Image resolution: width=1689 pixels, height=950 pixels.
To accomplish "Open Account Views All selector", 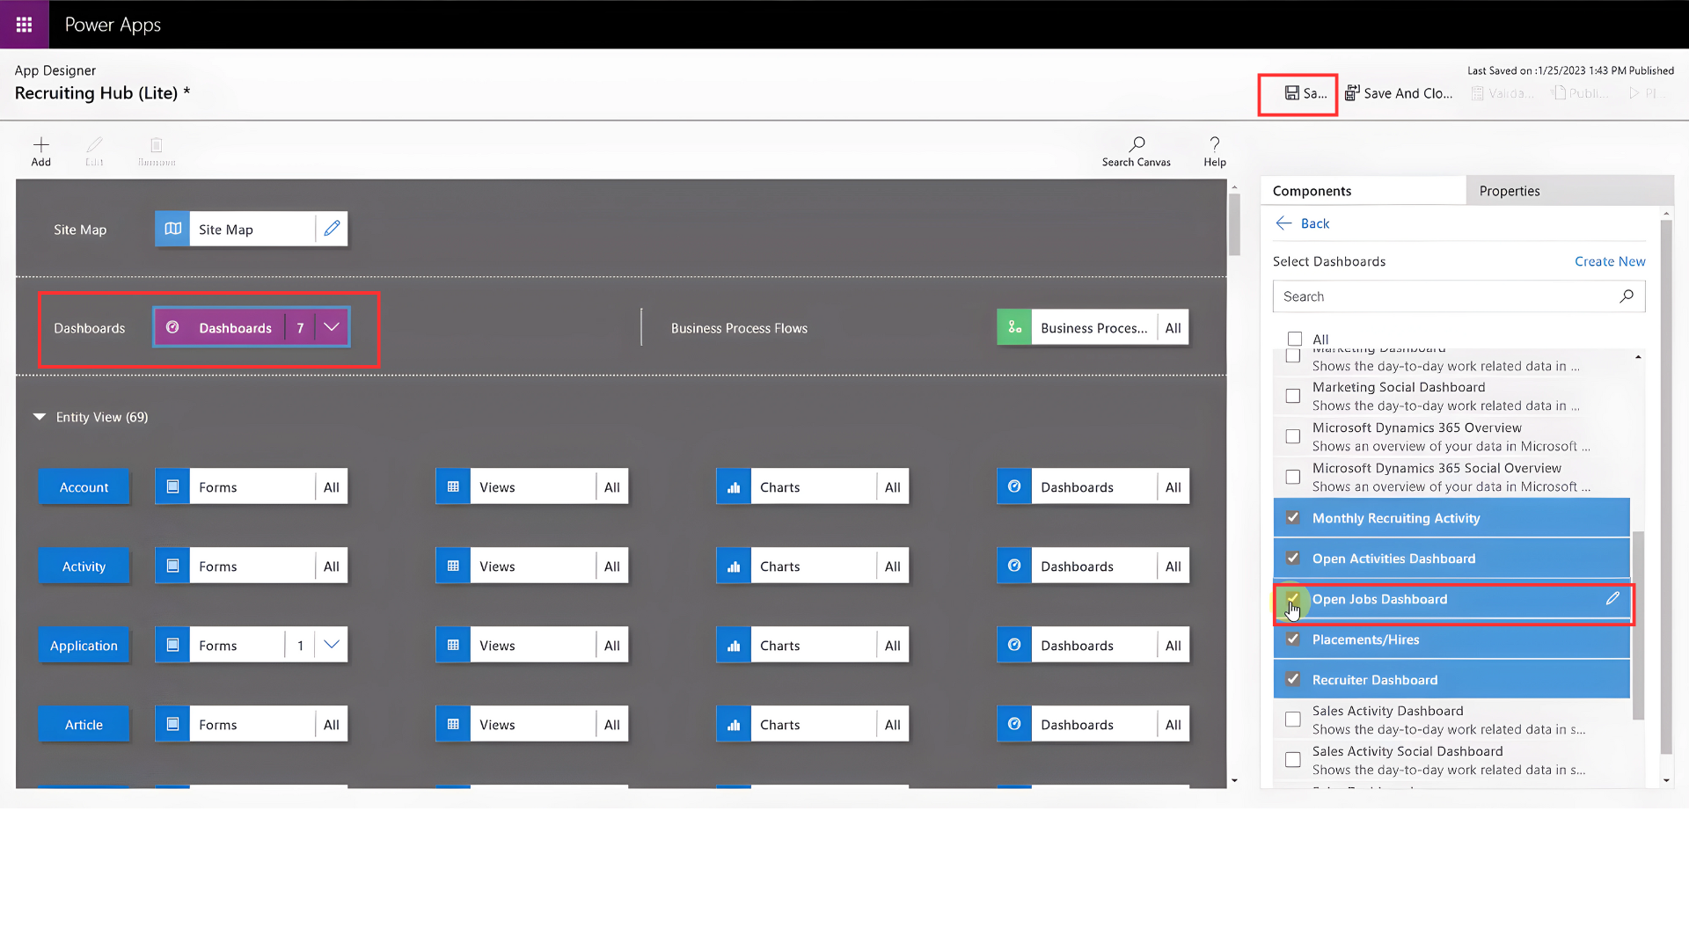I will 612,486.
